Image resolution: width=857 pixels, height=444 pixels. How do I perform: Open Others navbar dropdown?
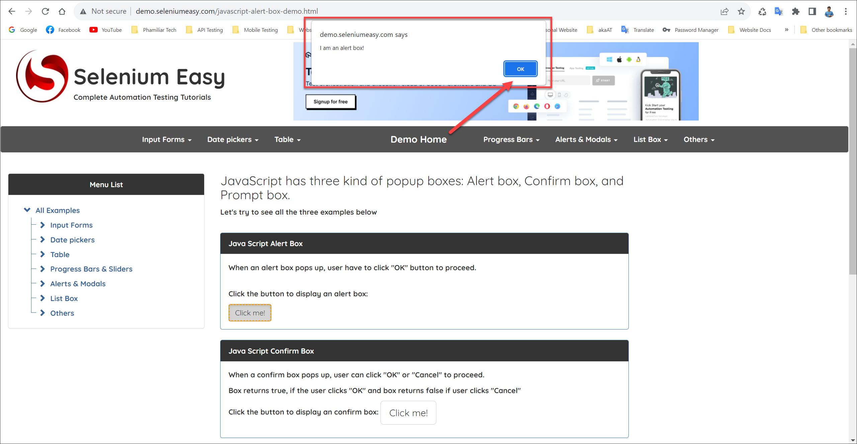pyautogui.click(x=699, y=140)
